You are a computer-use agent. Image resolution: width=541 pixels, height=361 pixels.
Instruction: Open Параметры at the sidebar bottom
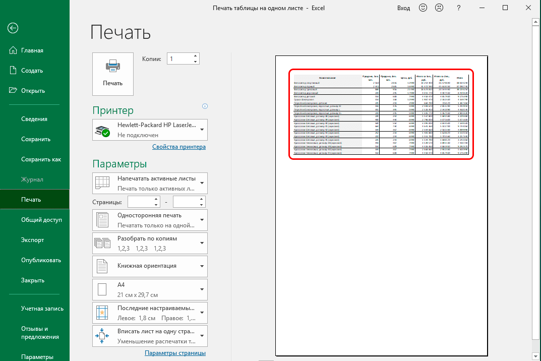point(34,356)
